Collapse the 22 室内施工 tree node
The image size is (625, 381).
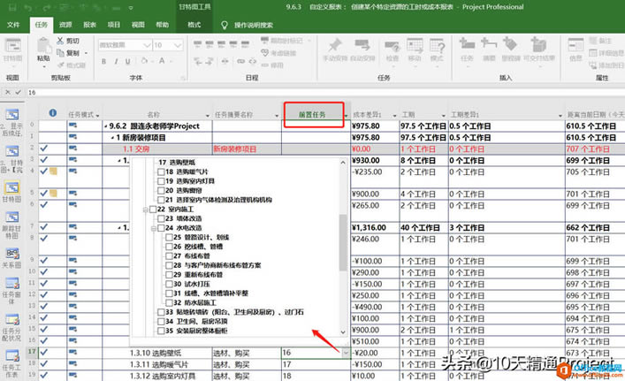click(x=147, y=208)
